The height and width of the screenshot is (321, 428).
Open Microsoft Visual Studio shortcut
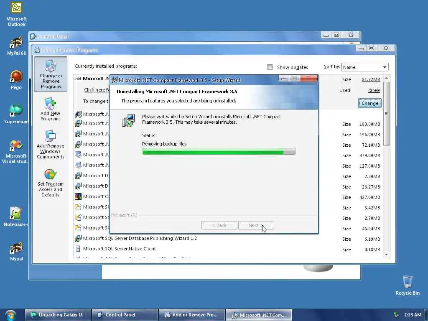[15, 151]
